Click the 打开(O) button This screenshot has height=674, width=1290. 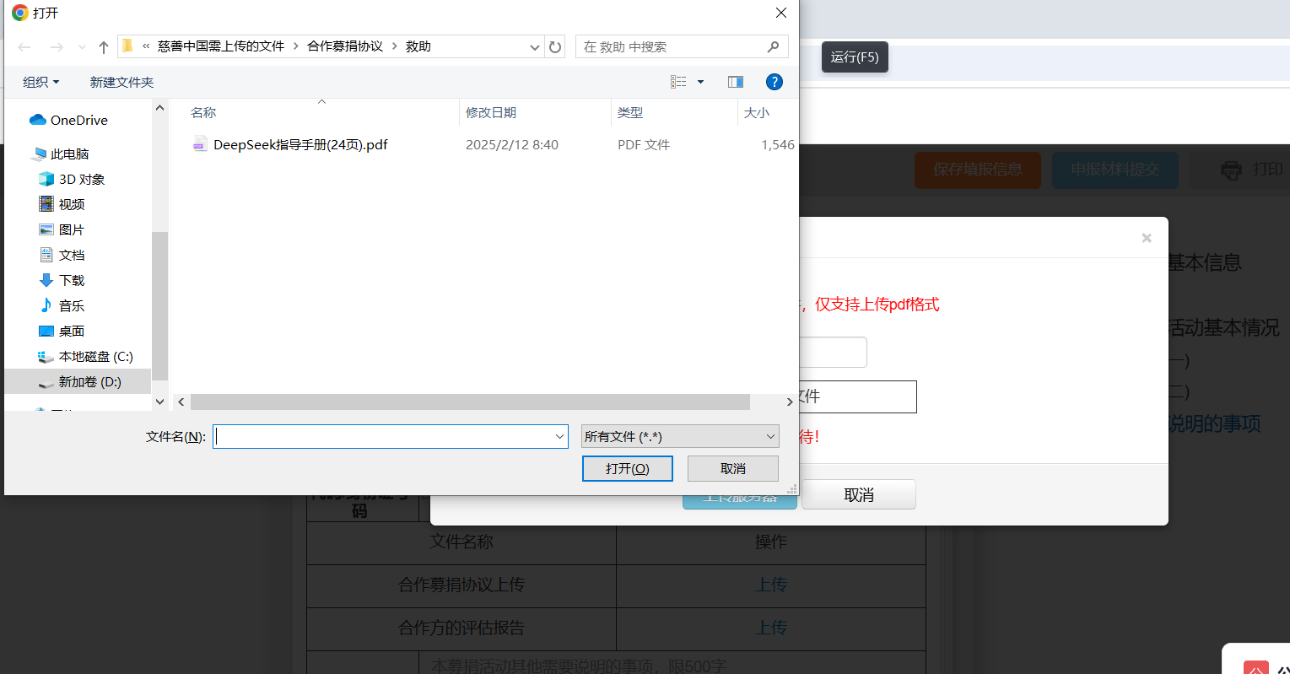[x=627, y=469]
